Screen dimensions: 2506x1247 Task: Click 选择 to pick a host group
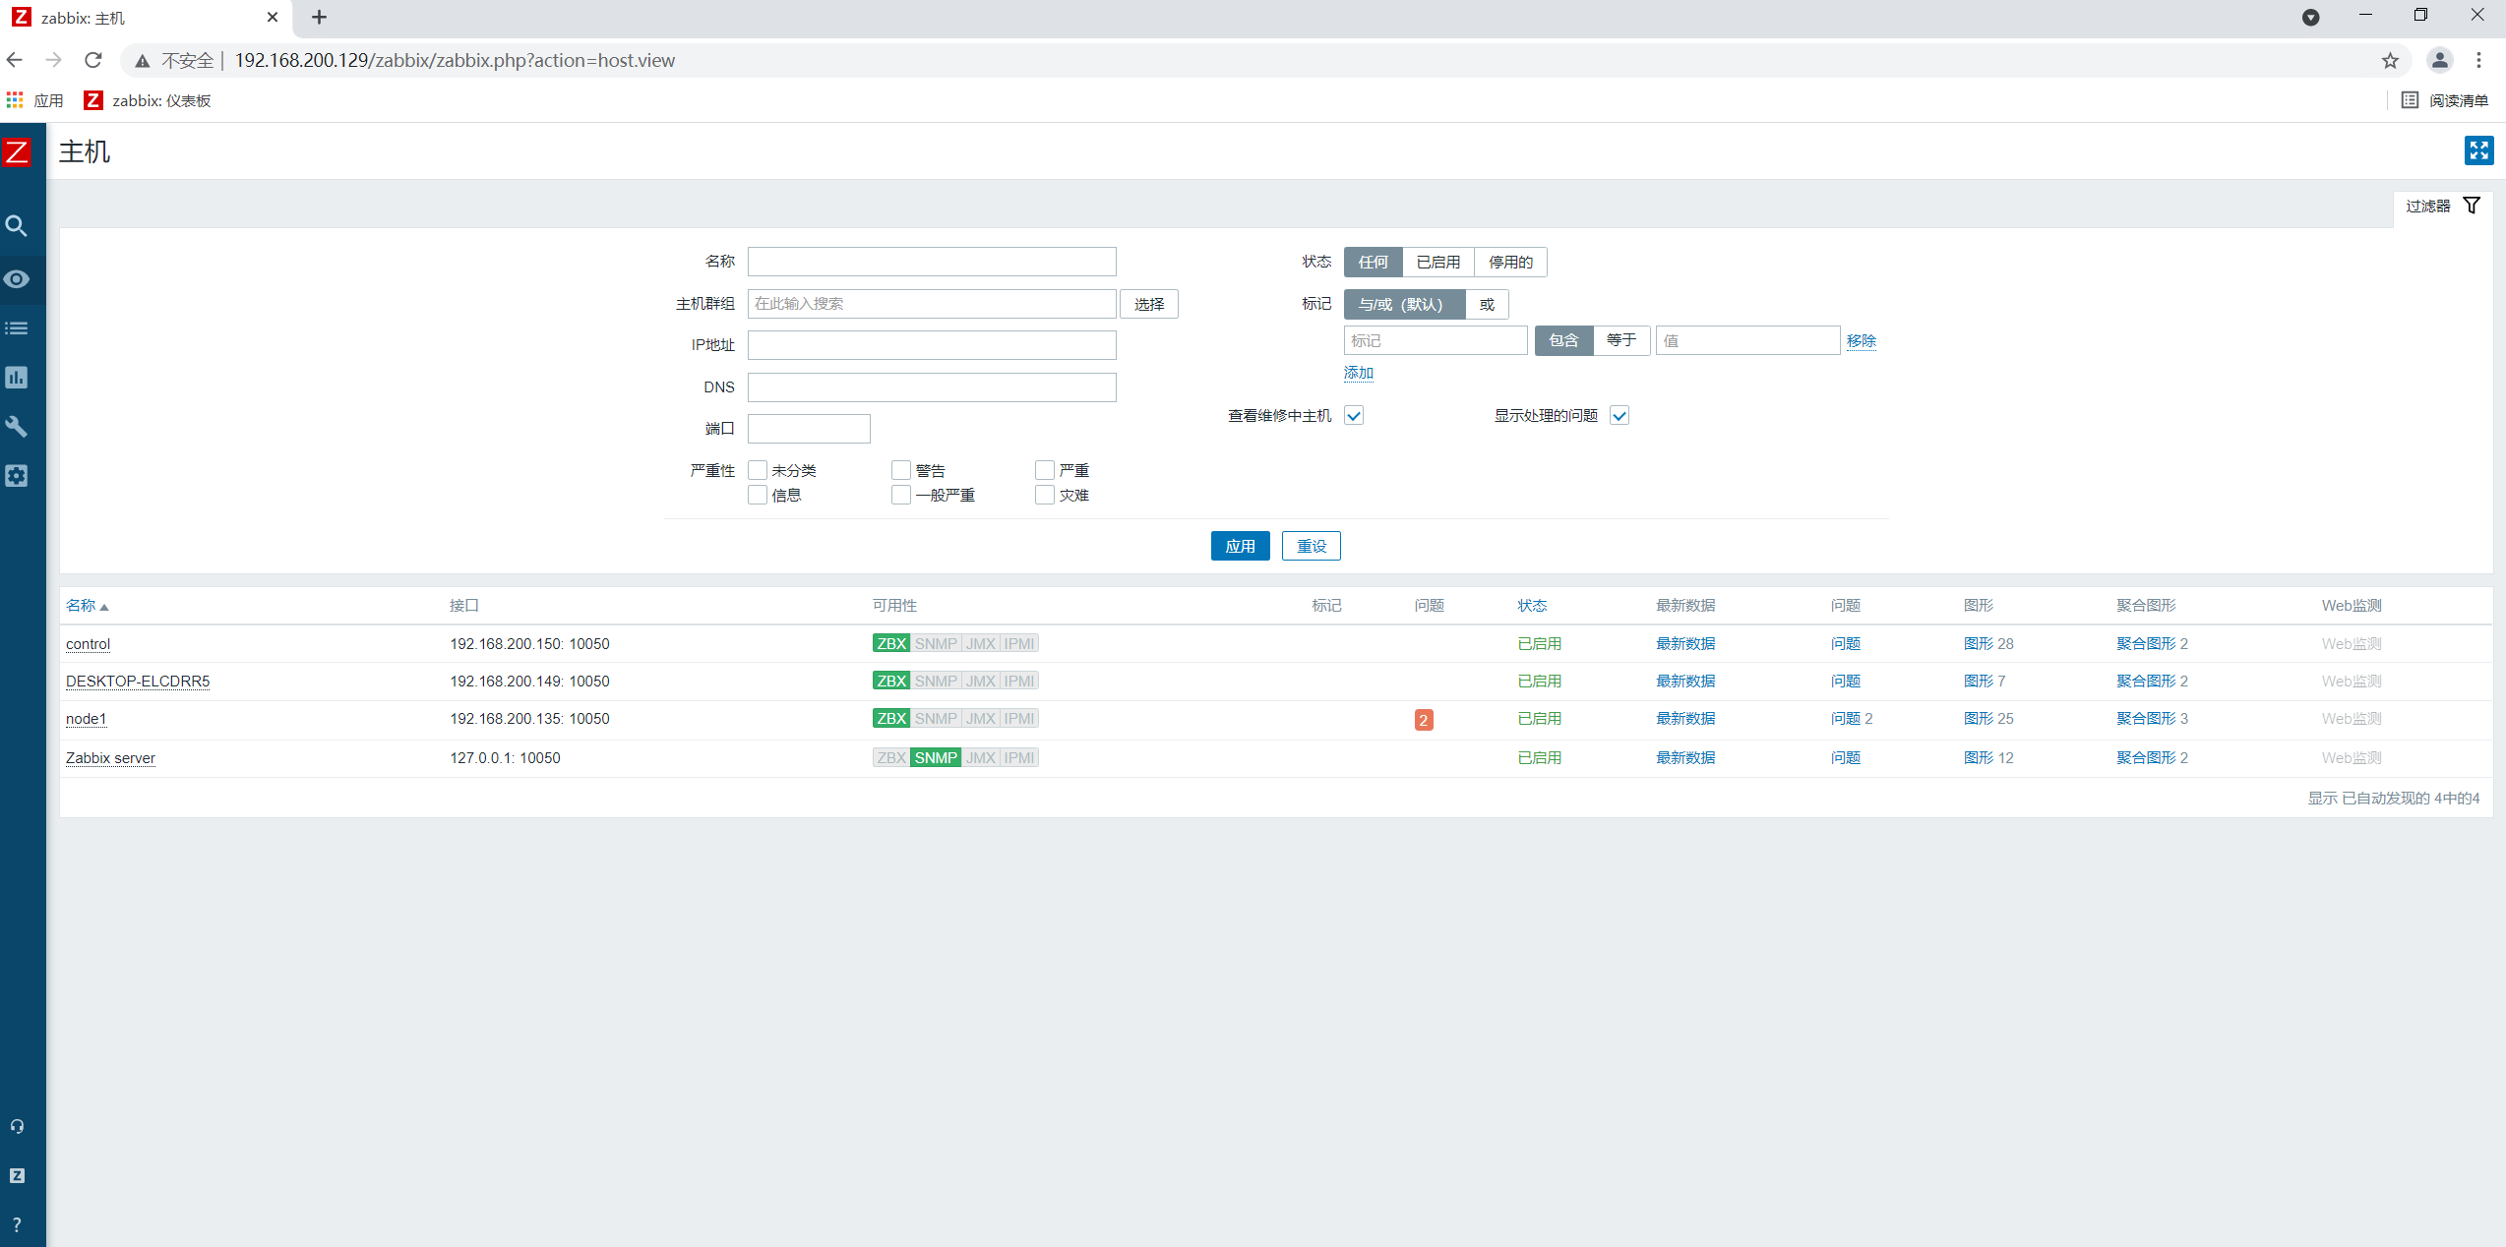[1148, 304]
